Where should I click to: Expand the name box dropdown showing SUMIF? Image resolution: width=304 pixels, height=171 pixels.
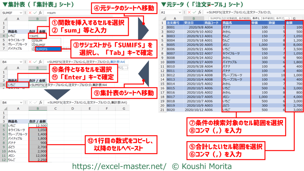pos(21,13)
